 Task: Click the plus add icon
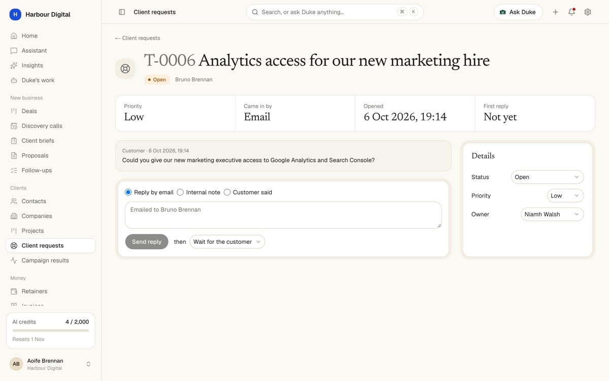click(556, 12)
